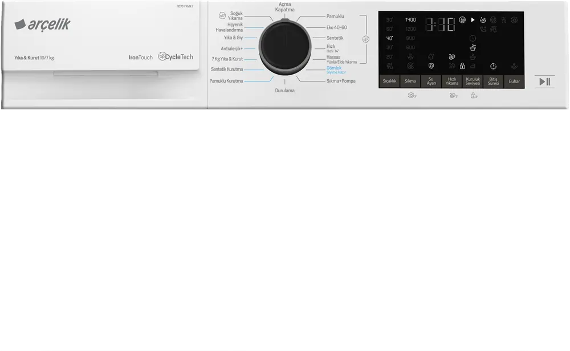
Task: Tap the padlock 3-second icon below the panel
Action: [474, 96]
